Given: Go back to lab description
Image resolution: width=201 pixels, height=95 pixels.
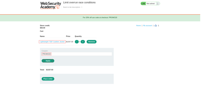Looking at the screenshot, I should coord(72,7).
